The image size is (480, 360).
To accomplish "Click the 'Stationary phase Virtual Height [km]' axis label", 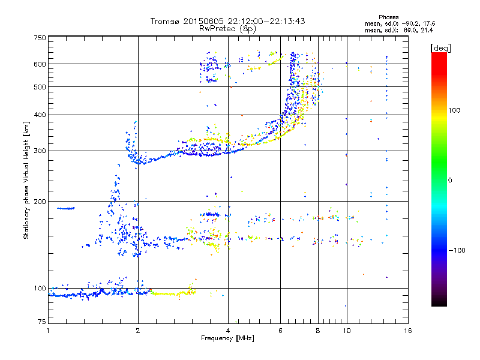I will [x=26, y=180].
